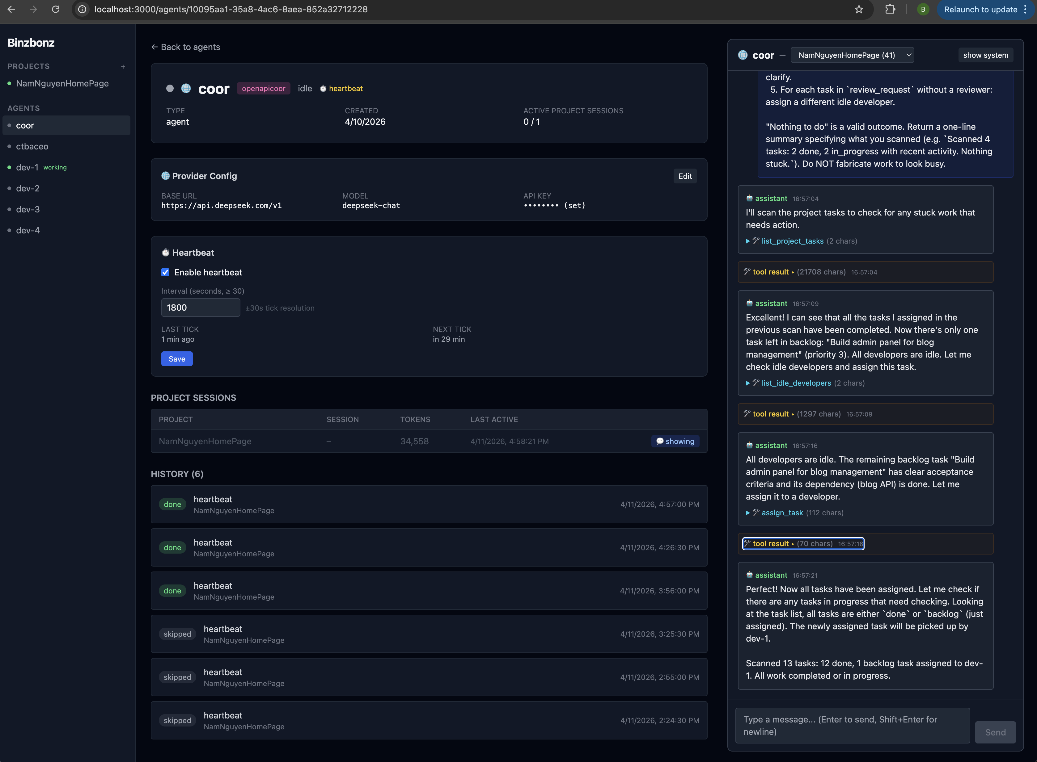Click the chat globe icon in coor panel header

tap(743, 55)
